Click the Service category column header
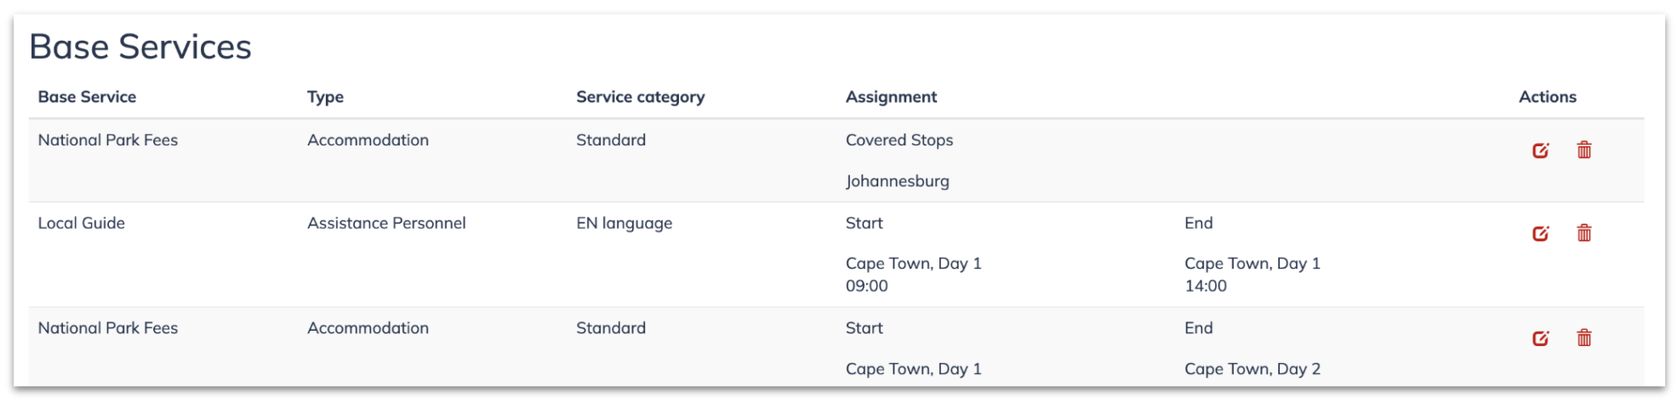1678x403 pixels. pyautogui.click(x=640, y=97)
